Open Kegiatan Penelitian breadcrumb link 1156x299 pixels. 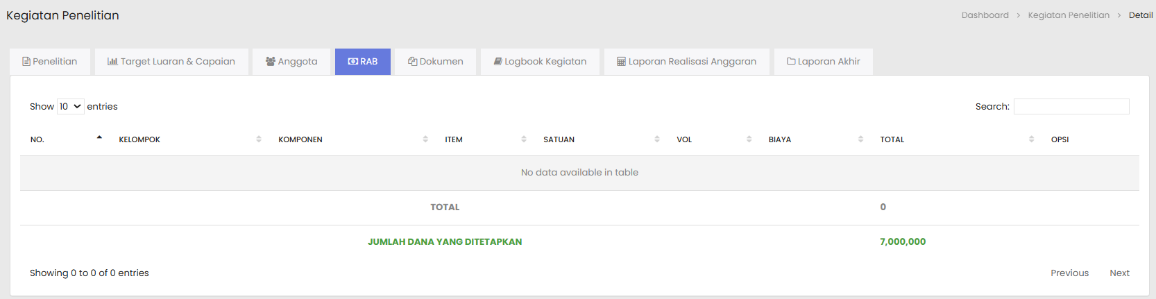pos(1069,15)
